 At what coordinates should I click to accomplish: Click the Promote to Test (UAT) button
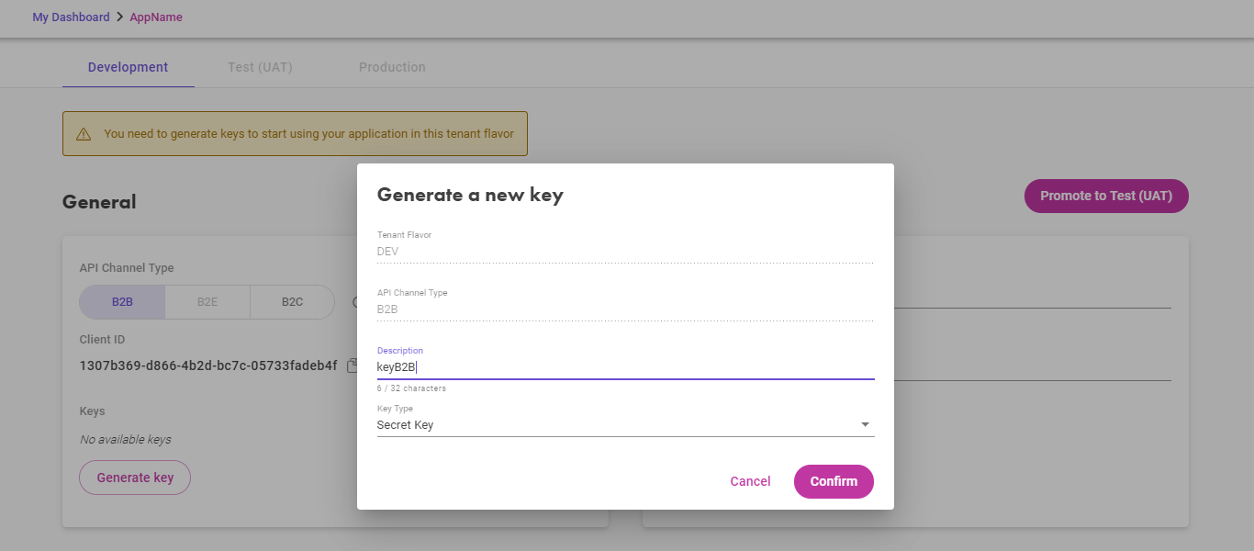tap(1106, 196)
